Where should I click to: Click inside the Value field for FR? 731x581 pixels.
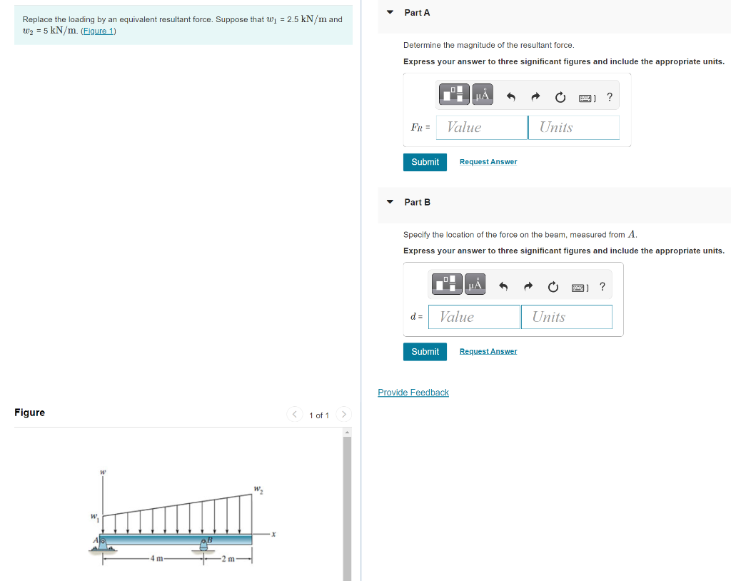tap(480, 127)
